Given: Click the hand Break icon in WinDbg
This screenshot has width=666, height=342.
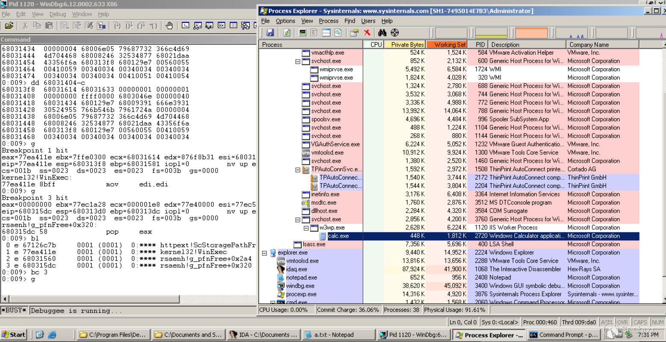Looking at the screenshot, I should (x=169, y=26).
